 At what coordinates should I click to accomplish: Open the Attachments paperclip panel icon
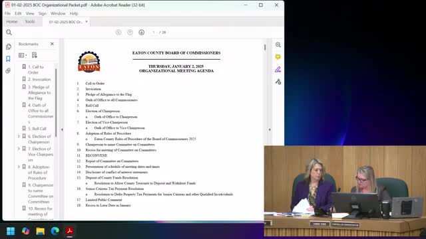click(8, 71)
